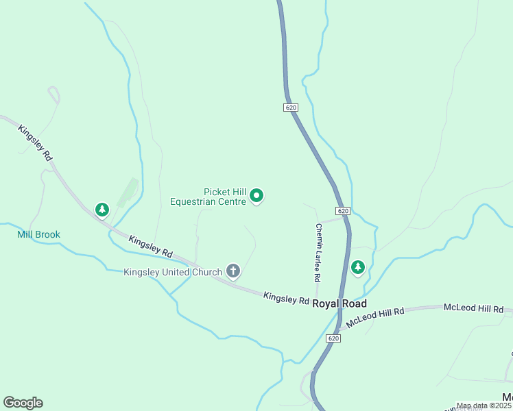Viewport: 513px width, 411px height.
Task: Click the Picket Hill Equestrian Centre label
Action: point(208,197)
